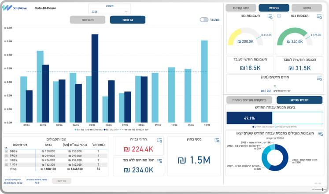
Task: Expand the 10/26 row in forecast table
Action: click(x=7, y=160)
